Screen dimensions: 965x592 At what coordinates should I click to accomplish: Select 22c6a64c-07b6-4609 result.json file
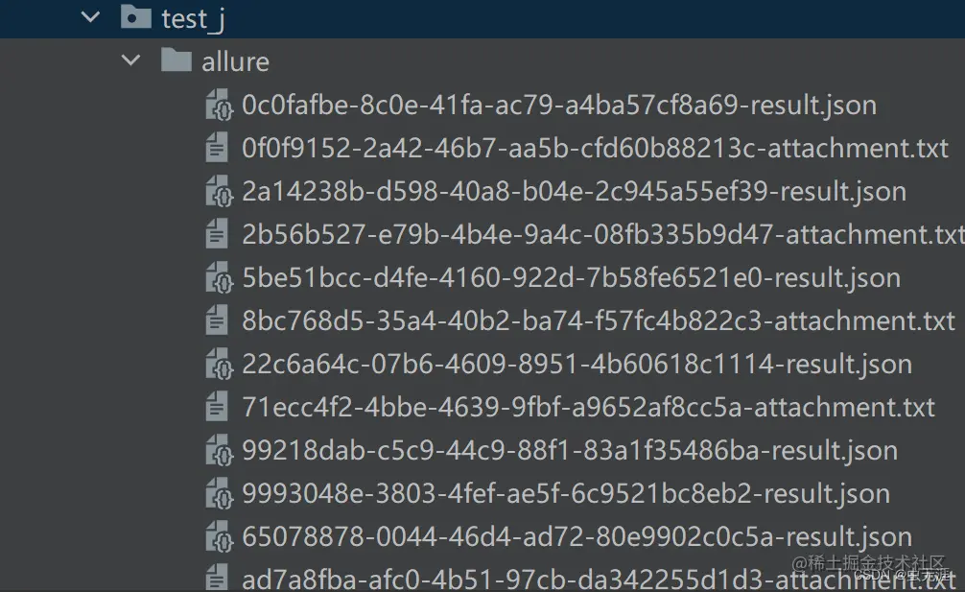point(577,364)
